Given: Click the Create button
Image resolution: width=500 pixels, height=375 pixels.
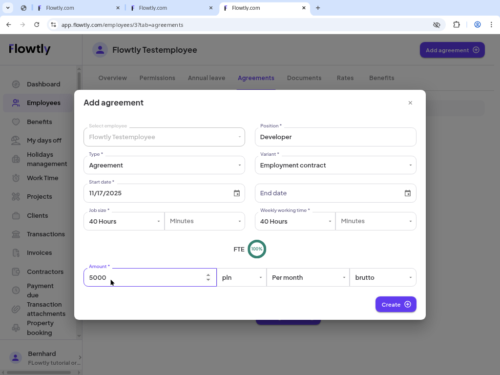Looking at the screenshot, I should [396, 304].
